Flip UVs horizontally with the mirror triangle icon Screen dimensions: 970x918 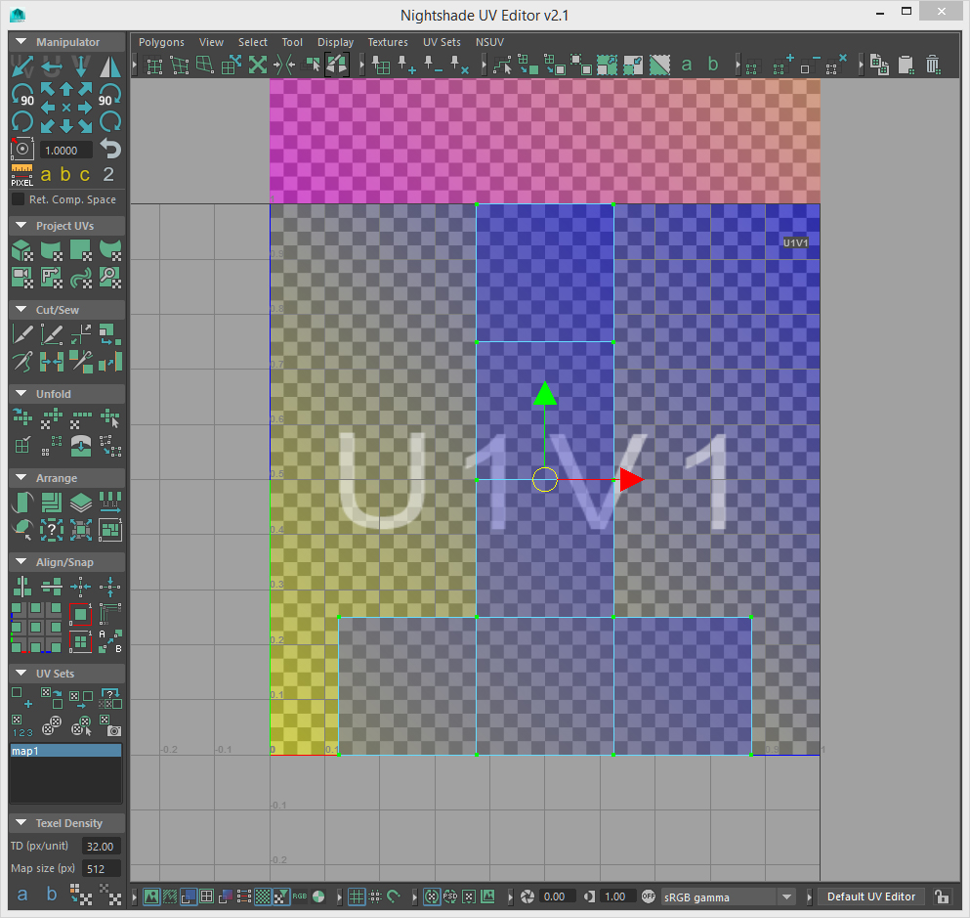[x=111, y=66]
